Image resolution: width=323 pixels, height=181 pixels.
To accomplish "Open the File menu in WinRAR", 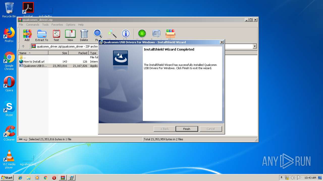I will pos(21,25).
